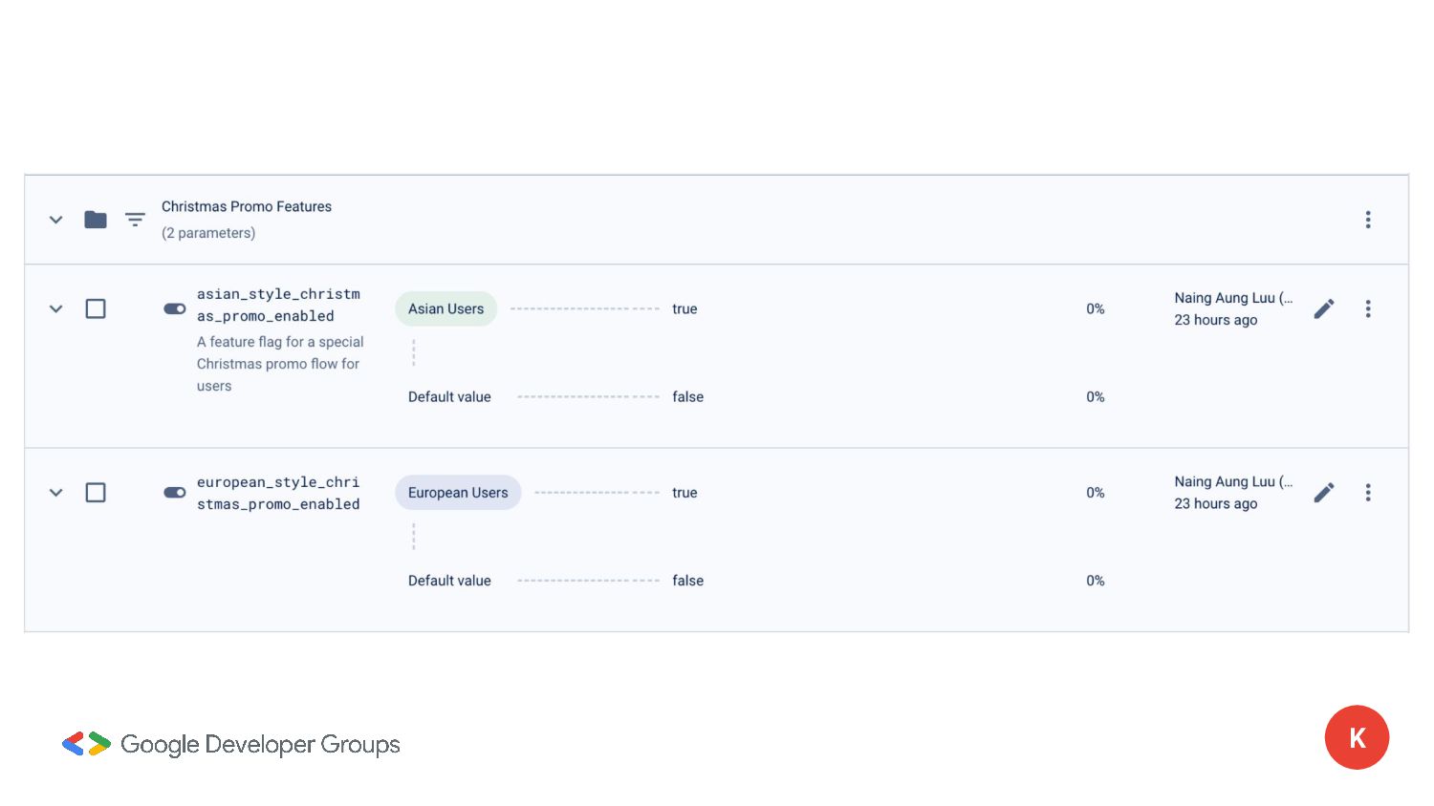Select the asian_style_christmas_promo_enabled checkbox
This screenshot has width=1434, height=806.
tap(96, 308)
